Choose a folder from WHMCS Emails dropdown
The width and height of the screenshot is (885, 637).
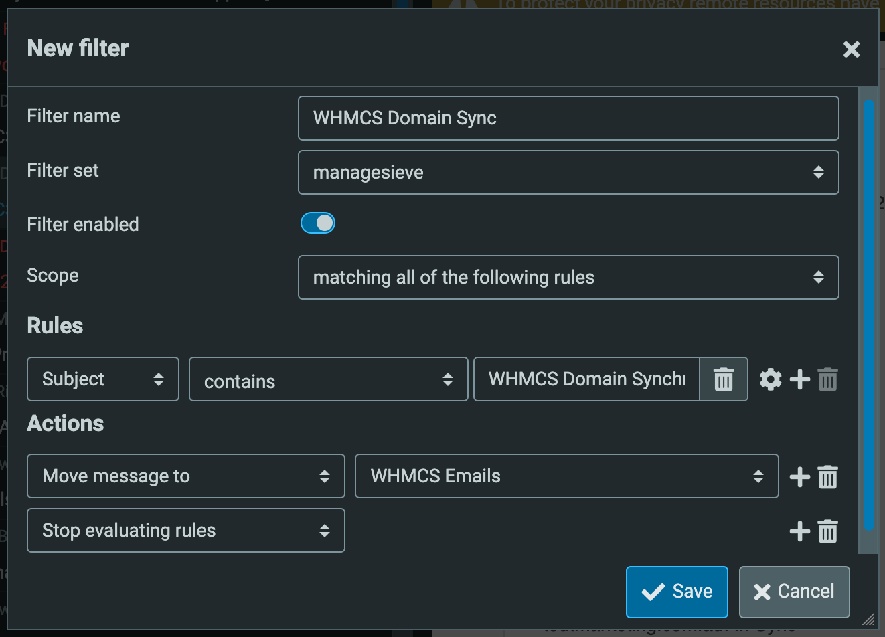coord(566,476)
